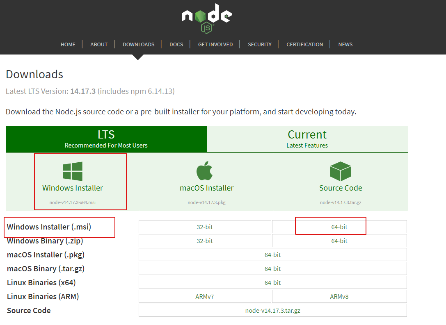This screenshot has width=446, height=325.
Task: Download Linux Binaries ARMv7
Action: (205, 296)
